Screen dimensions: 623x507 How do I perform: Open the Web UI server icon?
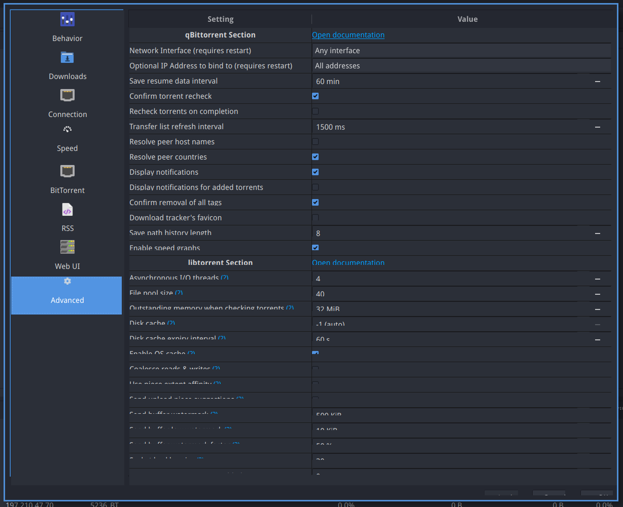(67, 248)
